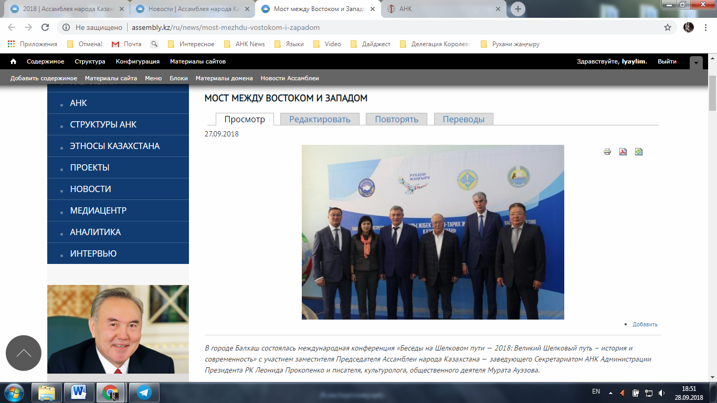
Task: Reload the page in Chrome
Action: [x=45, y=27]
